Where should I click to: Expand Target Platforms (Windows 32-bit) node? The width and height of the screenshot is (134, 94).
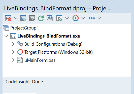pyautogui.click(x=13, y=52)
